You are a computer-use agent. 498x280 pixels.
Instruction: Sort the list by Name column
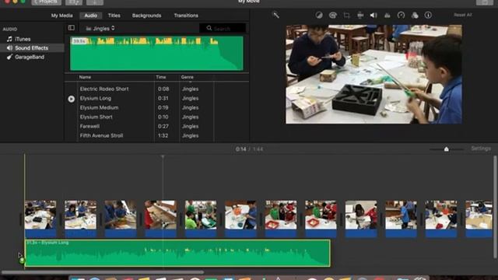(85, 77)
